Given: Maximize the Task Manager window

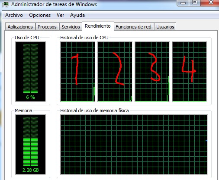Looking at the screenshot, I should click(x=195, y=3).
